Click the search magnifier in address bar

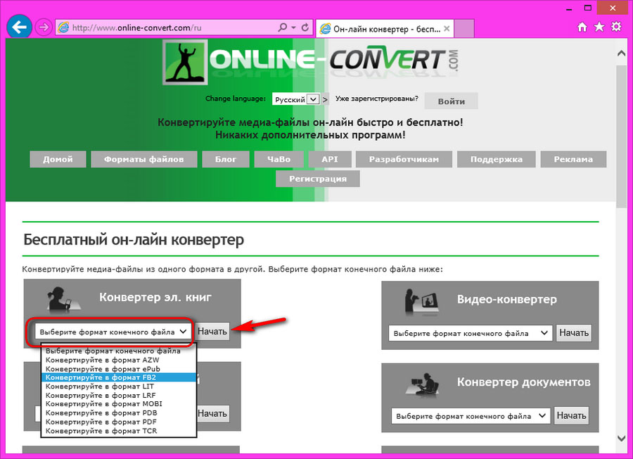tap(283, 27)
